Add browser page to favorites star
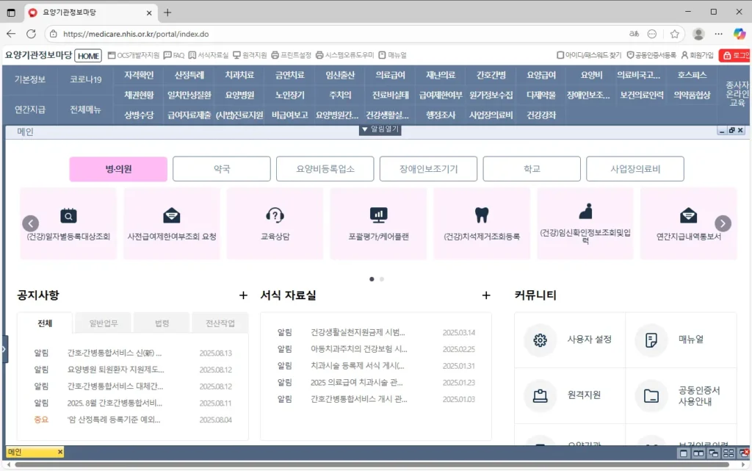Viewport: 752px width, 471px height. (x=674, y=34)
